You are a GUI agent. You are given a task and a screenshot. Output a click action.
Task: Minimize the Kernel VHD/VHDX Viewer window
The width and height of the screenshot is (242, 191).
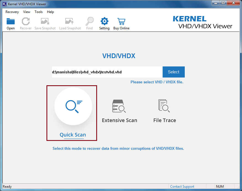tap(216, 3)
